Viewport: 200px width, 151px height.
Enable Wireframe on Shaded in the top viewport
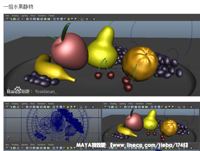(x=62, y=19)
